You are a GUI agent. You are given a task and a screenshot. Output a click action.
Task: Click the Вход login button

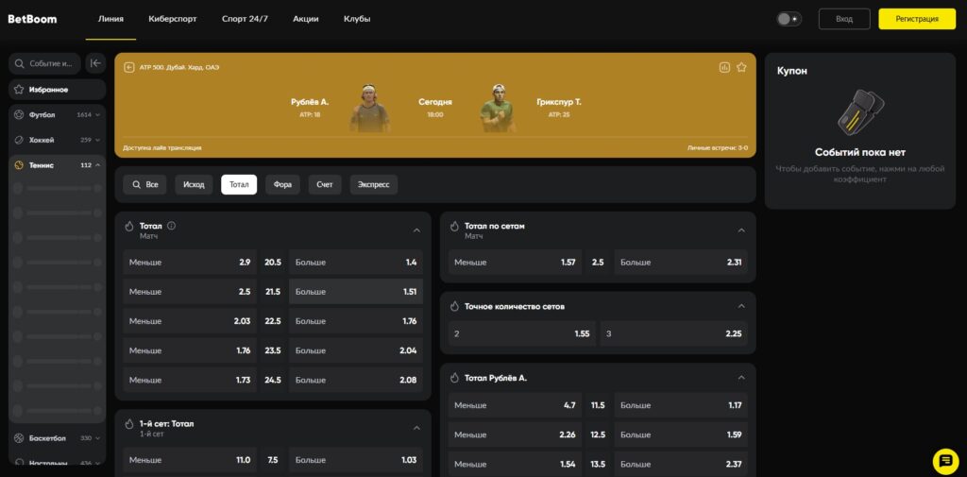click(x=843, y=19)
